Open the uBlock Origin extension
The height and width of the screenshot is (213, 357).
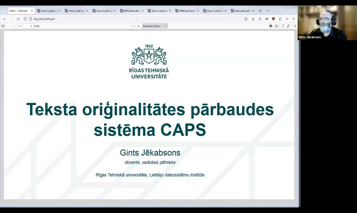coord(273,19)
